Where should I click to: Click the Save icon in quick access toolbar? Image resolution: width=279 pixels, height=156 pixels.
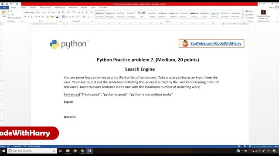[7, 4]
